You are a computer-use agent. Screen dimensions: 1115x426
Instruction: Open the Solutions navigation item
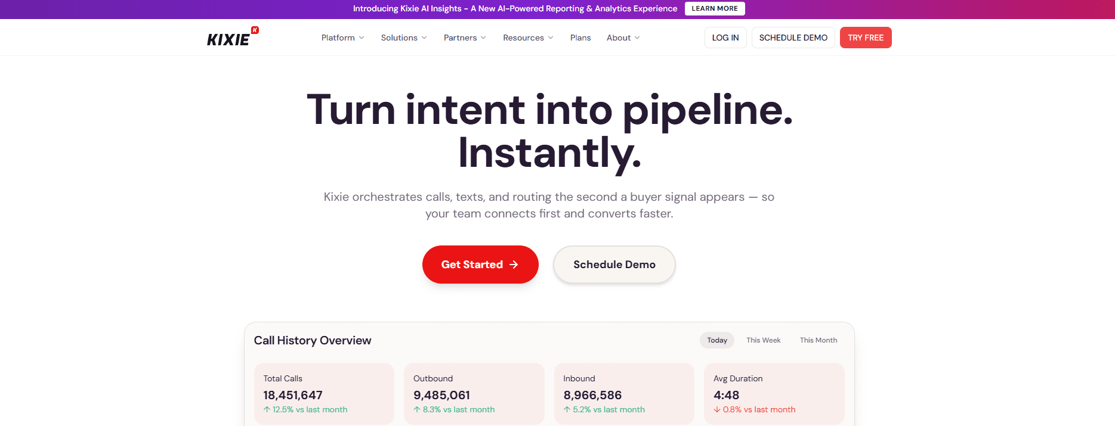coord(404,38)
